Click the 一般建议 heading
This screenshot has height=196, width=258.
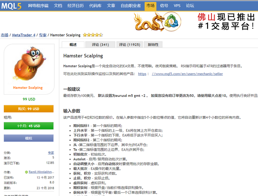click(72, 89)
